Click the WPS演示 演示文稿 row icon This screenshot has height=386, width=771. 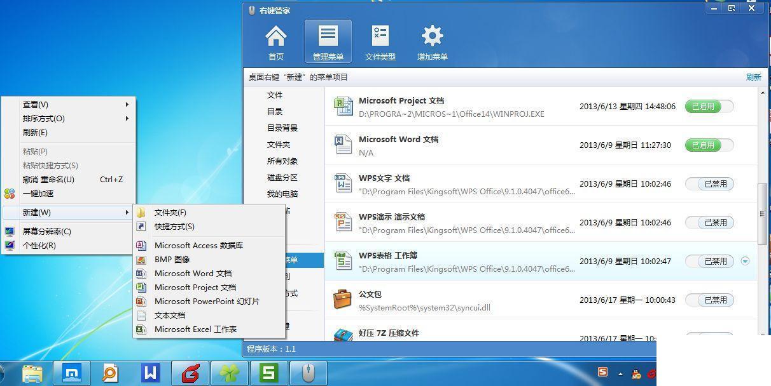coord(344,222)
